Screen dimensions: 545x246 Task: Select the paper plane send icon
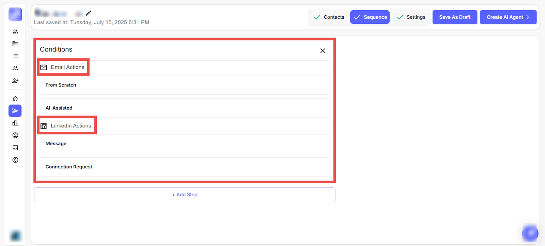15,111
